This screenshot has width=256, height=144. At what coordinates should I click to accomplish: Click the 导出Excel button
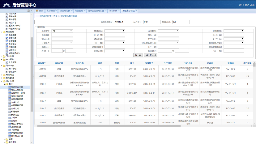[x=149, y=55]
